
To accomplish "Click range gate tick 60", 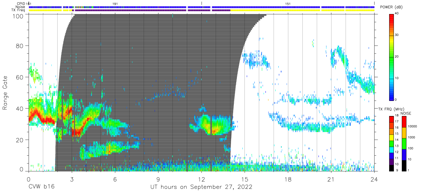I will (x=20, y=77).
